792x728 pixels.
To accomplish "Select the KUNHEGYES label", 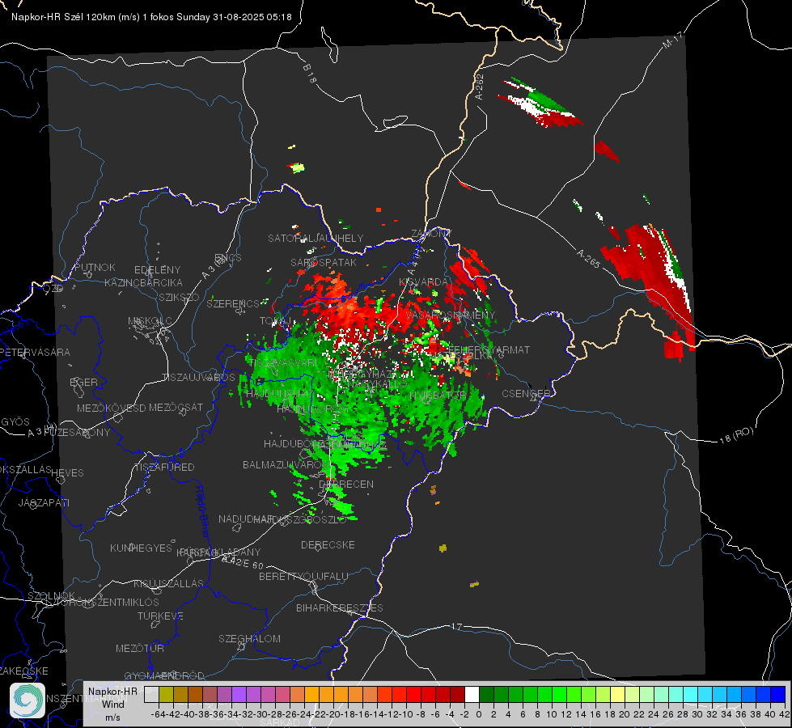I will coord(142,548).
